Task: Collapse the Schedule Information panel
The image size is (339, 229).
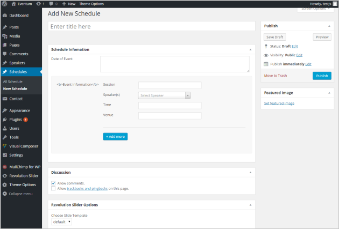Action: tap(250, 49)
